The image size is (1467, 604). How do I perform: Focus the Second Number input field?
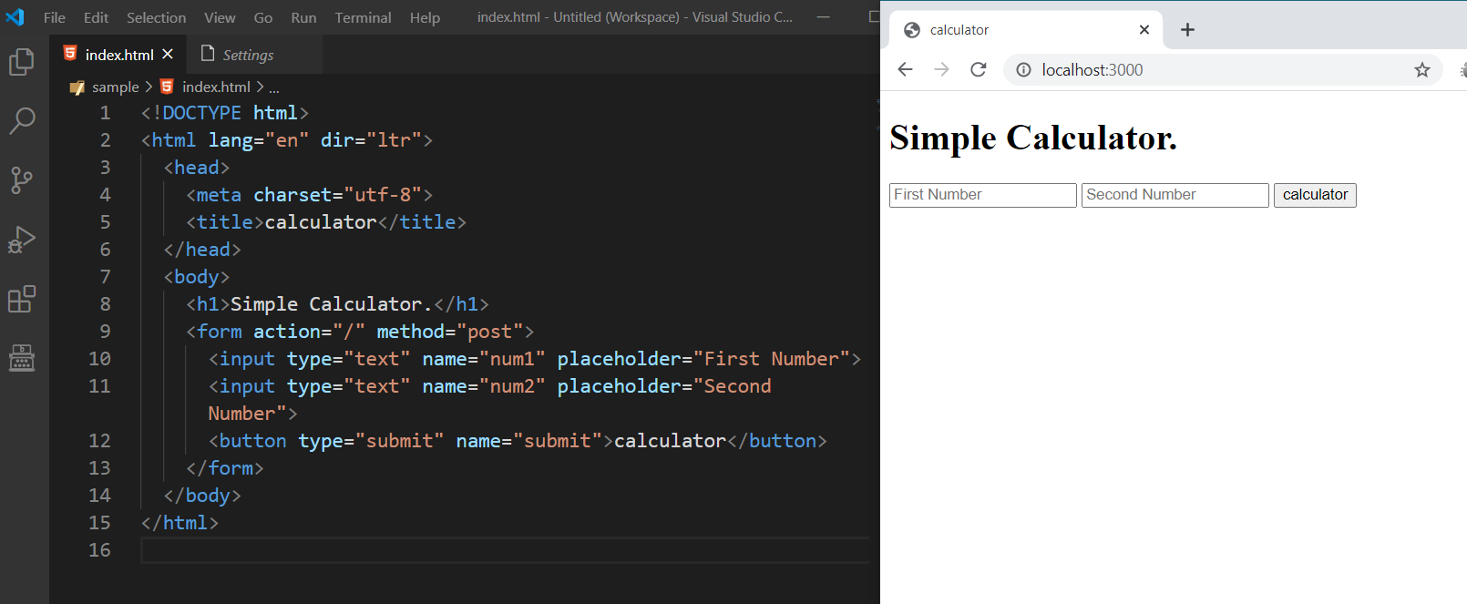coord(1175,195)
